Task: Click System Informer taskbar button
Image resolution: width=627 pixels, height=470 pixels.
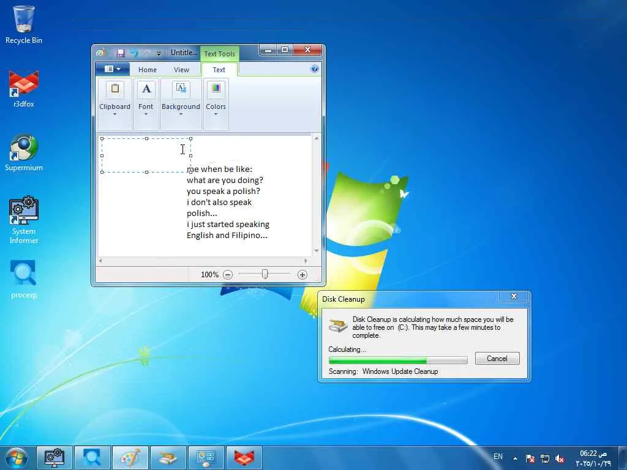Action: (54, 458)
